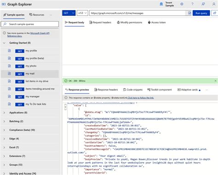Open the Code snippets tab

point(133,90)
